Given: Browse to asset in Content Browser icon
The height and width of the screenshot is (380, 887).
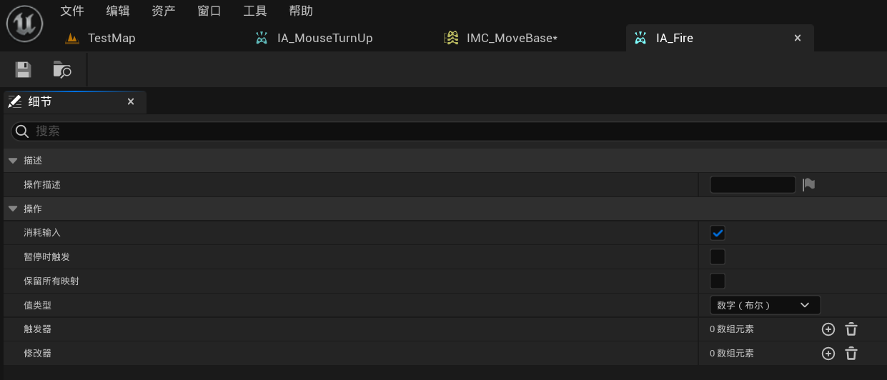Looking at the screenshot, I should point(62,69).
